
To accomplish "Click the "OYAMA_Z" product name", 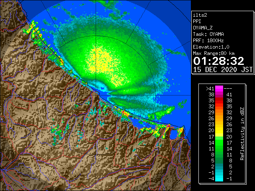I will [203, 28].
